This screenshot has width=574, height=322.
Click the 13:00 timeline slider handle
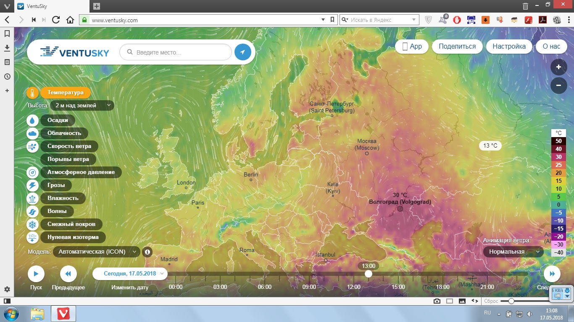click(x=369, y=274)
